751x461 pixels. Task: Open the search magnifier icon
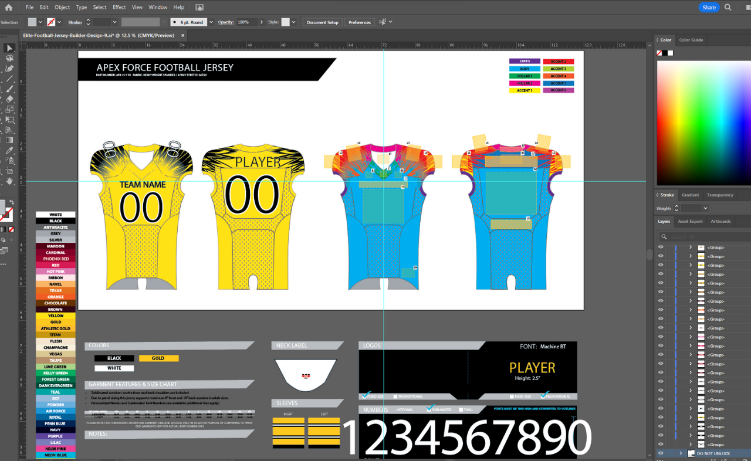728,8
